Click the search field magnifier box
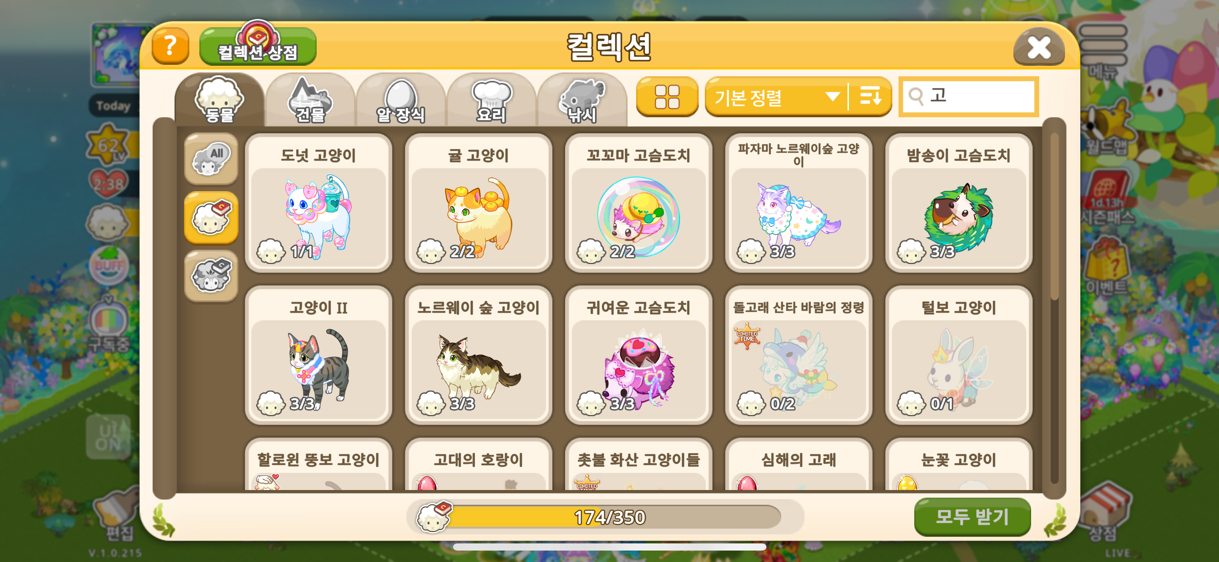This screenshot has height=562, width=1219. point(968,97)
